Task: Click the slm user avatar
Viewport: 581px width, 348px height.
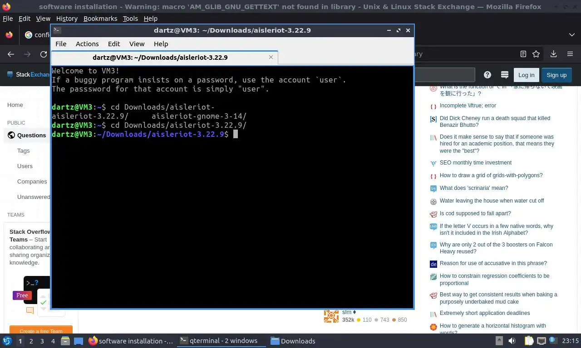Action: point(331,316)
